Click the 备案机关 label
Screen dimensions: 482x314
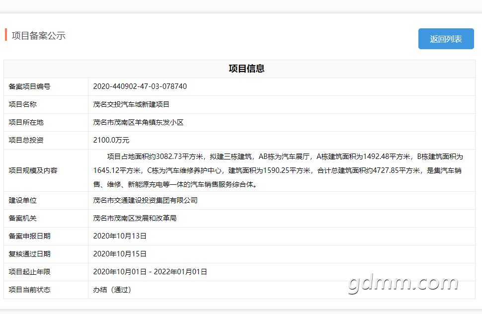23,218
